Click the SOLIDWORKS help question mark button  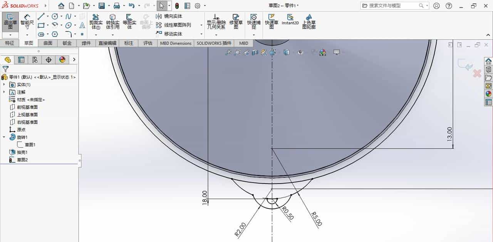(x=449, y=5)
